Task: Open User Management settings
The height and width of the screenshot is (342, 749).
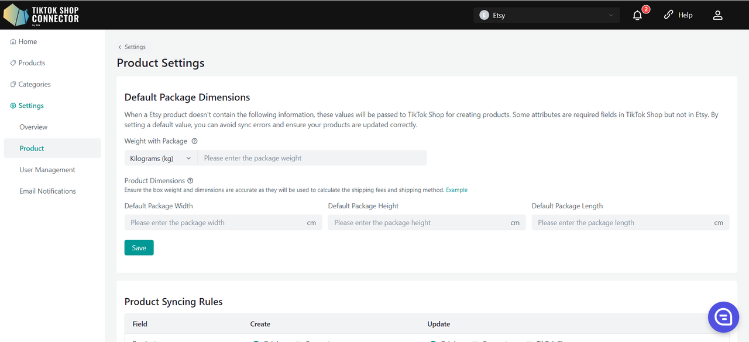Action: click(x=47, y=170)
